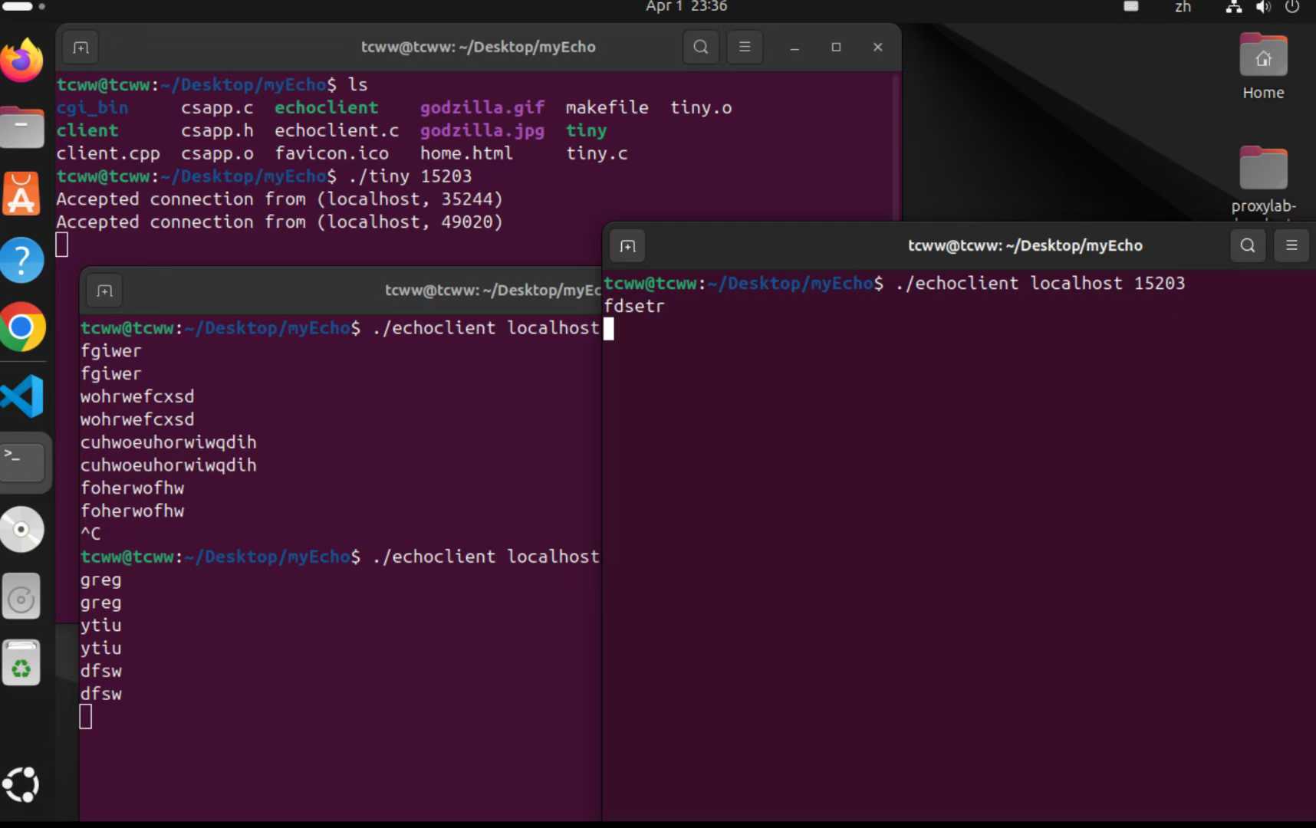The width and height of the screenshot is (1316, 828).
Task: Click first 'foherwofhw' line
Action: pyautogui.click(x=132, y=488)
